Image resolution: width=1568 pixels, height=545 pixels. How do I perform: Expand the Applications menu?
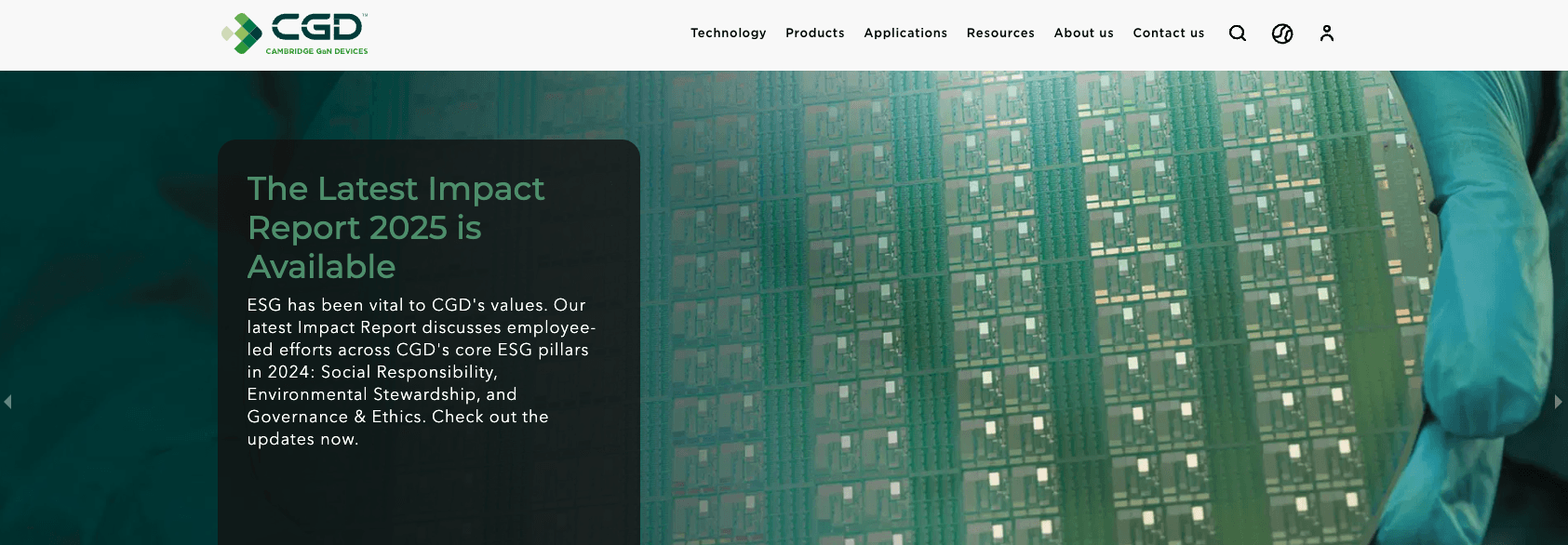click(905, 33)
